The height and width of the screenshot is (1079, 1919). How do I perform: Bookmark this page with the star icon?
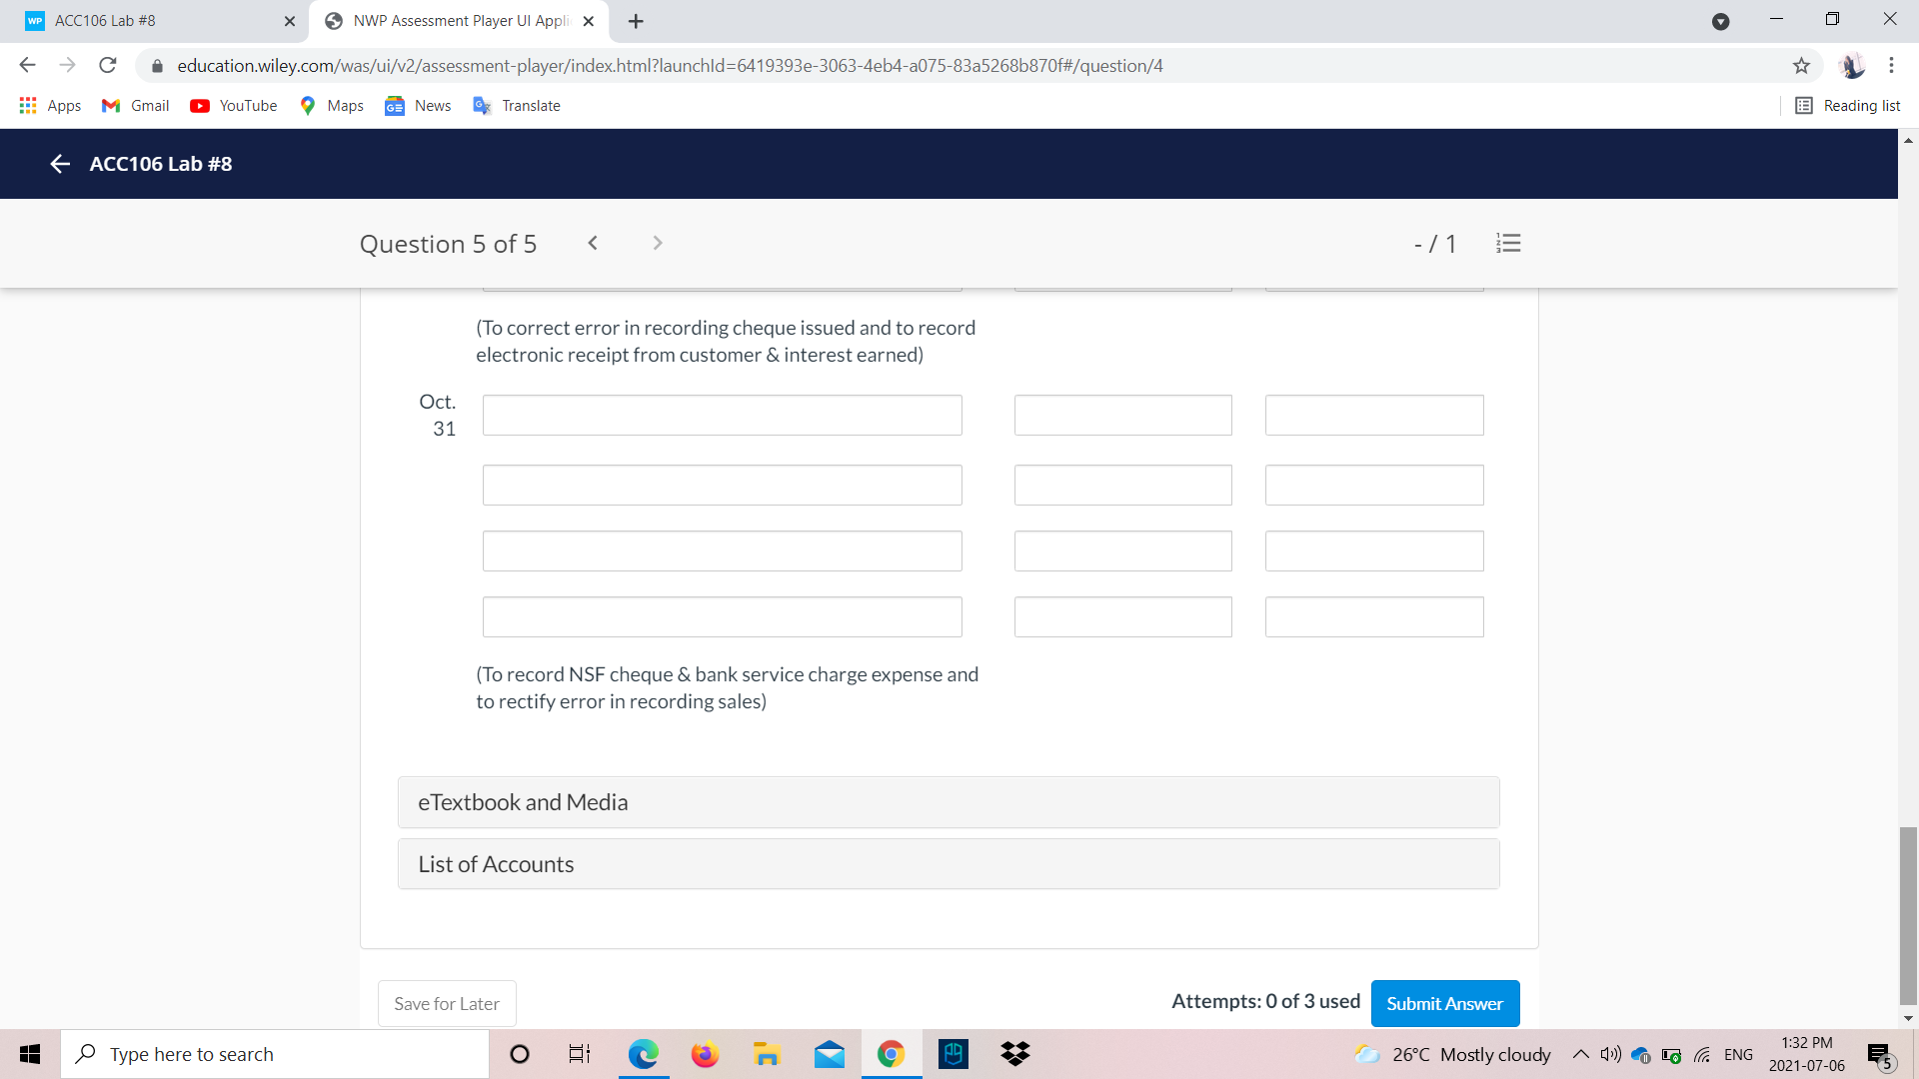point(1801,66)
